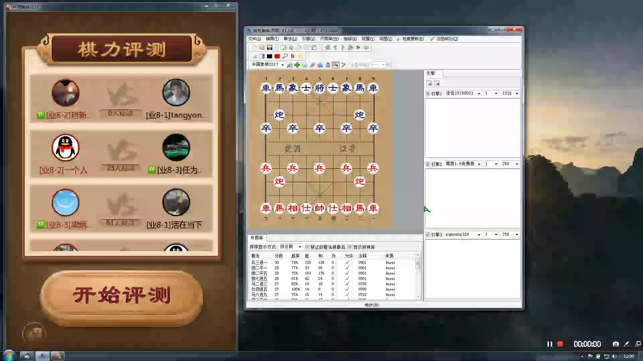Click the blue bar chart icon
Image resolution: width=643 pixels, height=361 pixels.
click(x=320, y=65)
